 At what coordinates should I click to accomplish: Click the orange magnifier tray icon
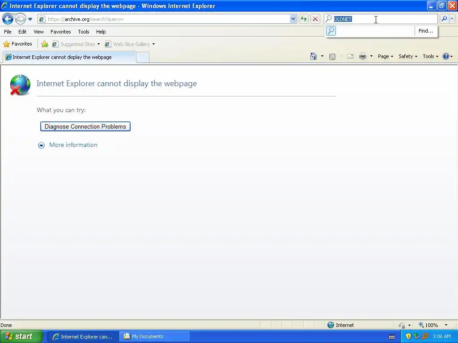425,337
